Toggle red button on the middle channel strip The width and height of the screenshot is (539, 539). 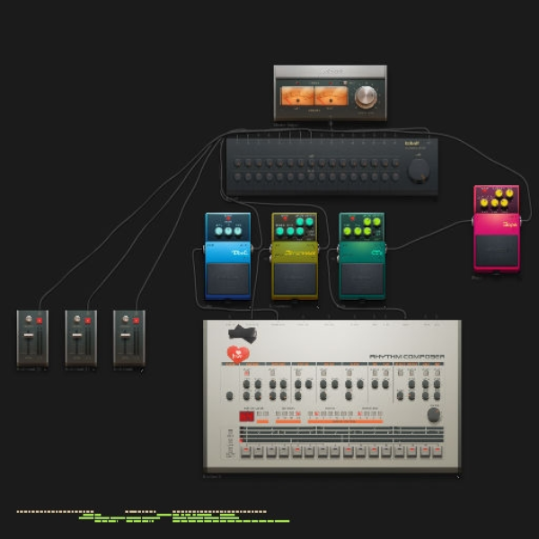[88, 321]
